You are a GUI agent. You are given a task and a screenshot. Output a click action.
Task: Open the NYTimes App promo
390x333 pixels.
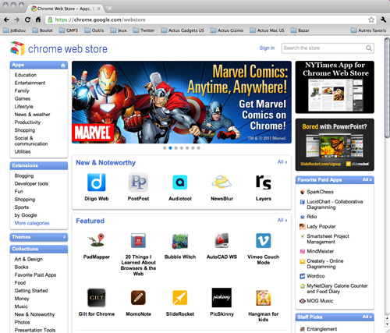point(335,87)
